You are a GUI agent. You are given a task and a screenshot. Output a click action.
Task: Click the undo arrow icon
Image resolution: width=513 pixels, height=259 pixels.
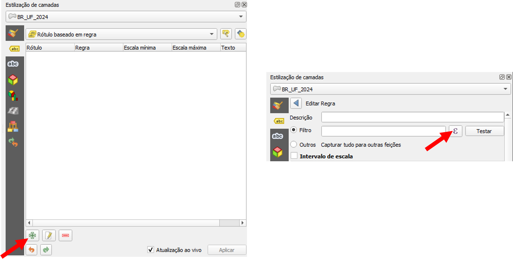click(31, 250)
